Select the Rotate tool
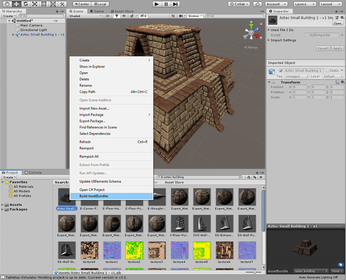Image resolution: width=346 pixels, height=280 pixels. 25,4
